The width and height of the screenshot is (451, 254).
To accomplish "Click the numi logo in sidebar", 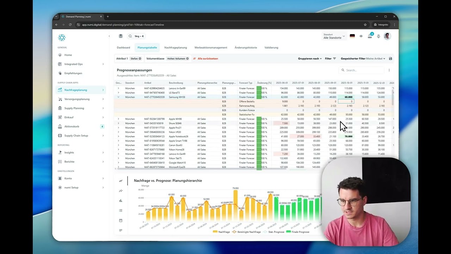I will point(62,37).
